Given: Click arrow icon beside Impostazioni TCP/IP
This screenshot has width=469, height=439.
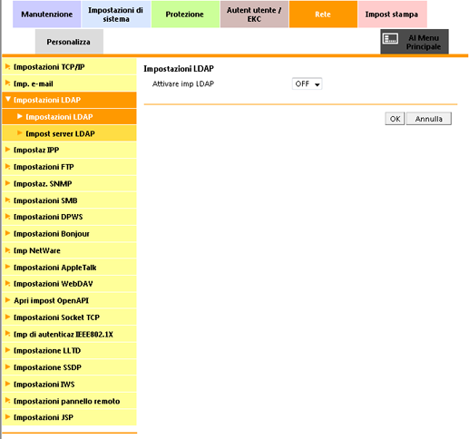Looking at the screenshot, I should [x=8, y=66].
